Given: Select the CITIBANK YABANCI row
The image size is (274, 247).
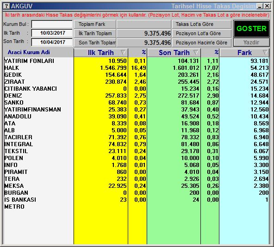Looking at the screenshot, I should (136, 88).
